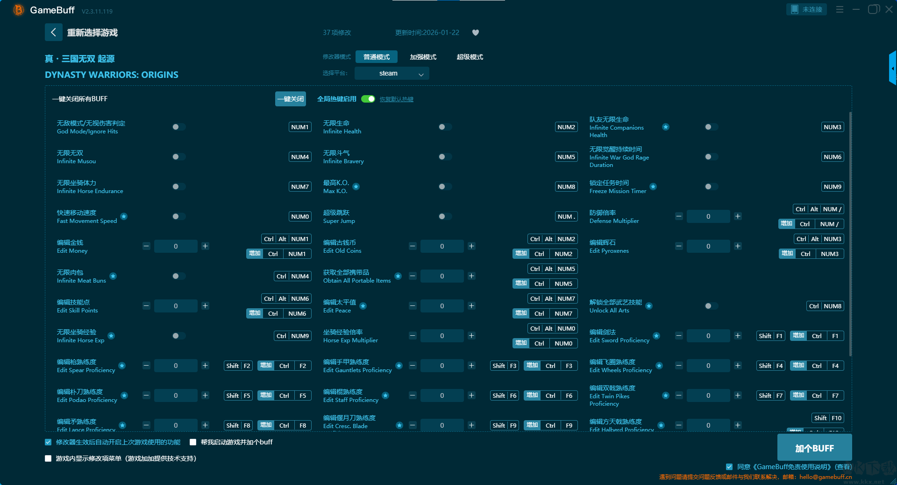Increase Edit Pyroxenes value with plus icon

coord(738,246)
